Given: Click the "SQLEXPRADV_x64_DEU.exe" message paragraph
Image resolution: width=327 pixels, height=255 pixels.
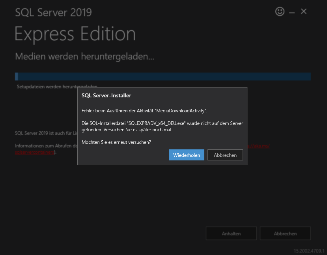Looking at the screenshot, I should point(162,127).
